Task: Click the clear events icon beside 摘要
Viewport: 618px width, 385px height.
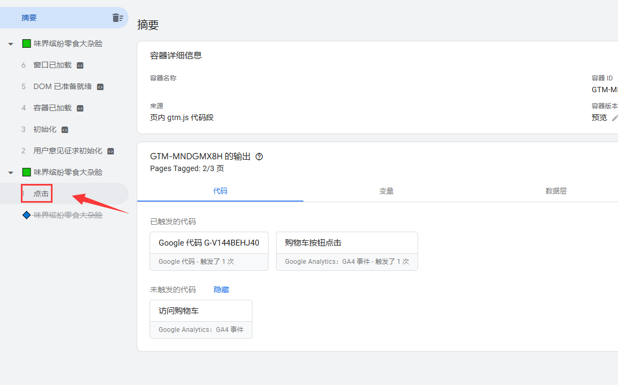Action: [x=117, y=18]
